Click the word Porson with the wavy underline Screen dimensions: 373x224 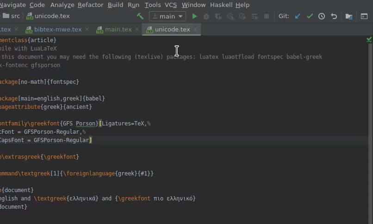[86, 124]
